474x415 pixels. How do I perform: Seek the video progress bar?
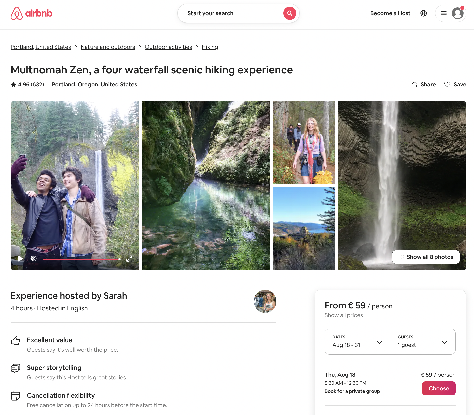(x=82, y=259)
